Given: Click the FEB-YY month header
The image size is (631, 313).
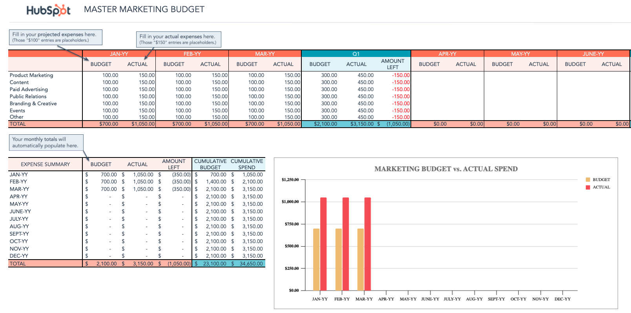Looking at the screenshot, I should [192, 54].
